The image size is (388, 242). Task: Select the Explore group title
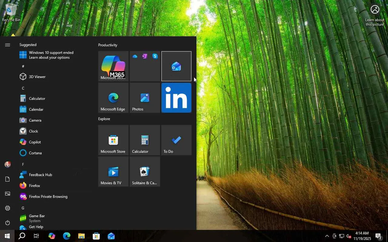104,119
